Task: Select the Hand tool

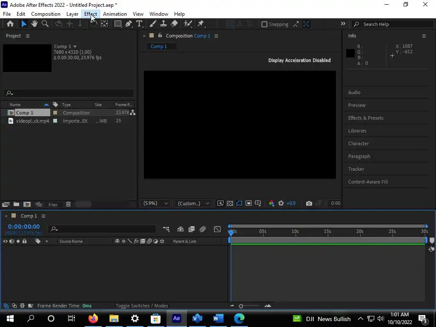Action: point(34,24)
